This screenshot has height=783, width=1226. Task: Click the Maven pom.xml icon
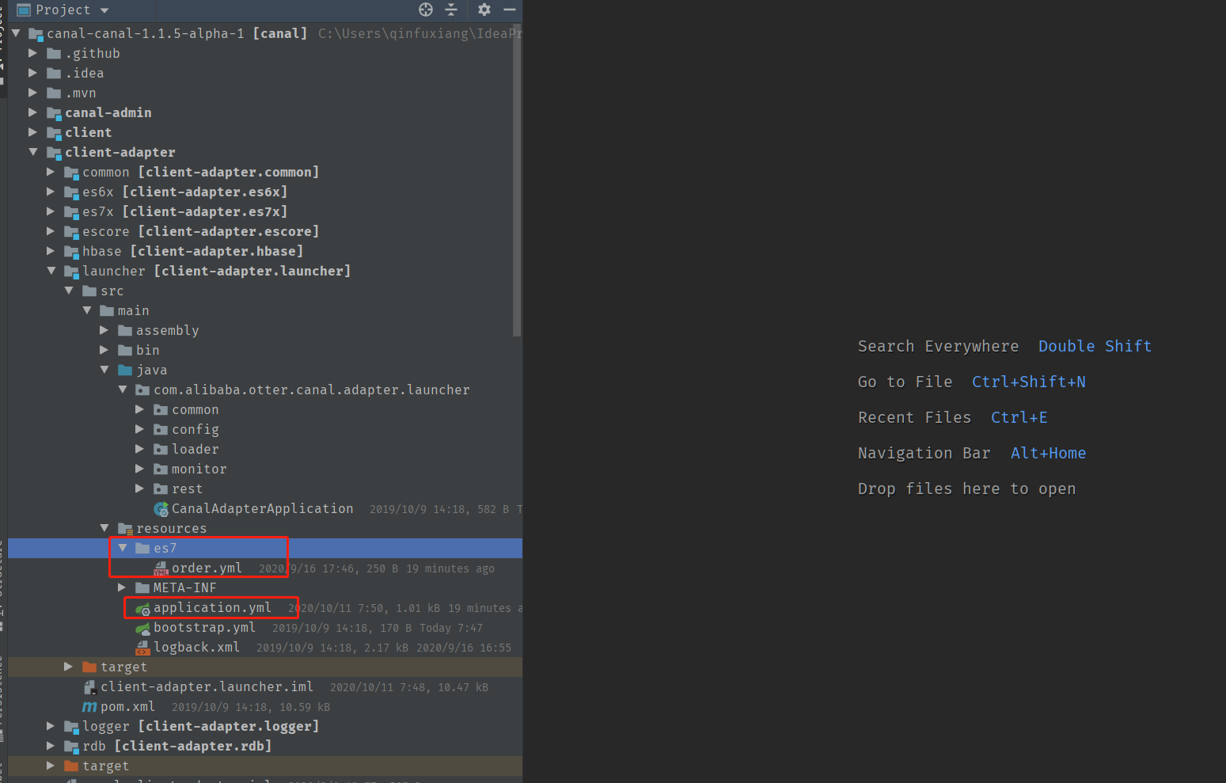[x=89, y=707]
